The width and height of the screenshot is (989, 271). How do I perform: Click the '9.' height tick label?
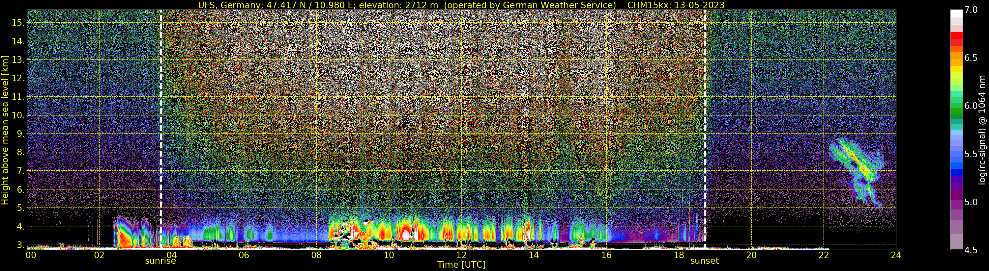21,134
